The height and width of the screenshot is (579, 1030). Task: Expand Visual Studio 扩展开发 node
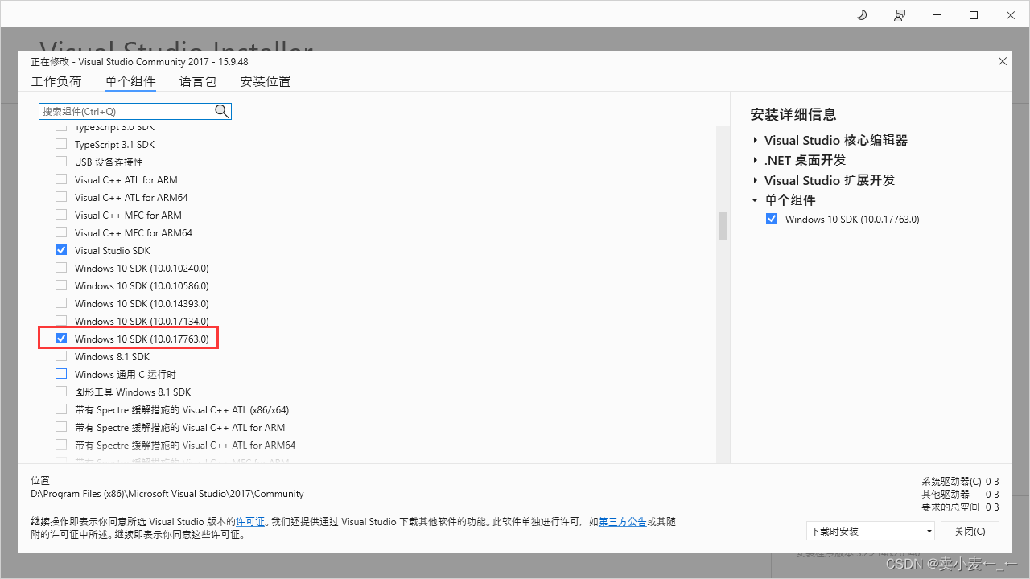coord(756,181)
